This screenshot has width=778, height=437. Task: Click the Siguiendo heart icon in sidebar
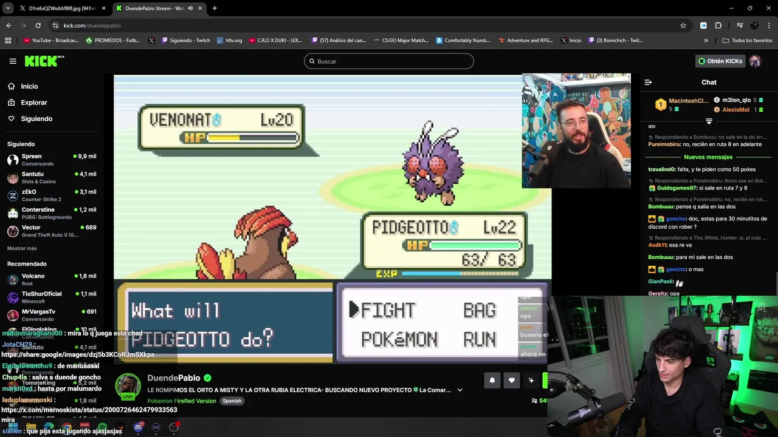tap(11, 118)
